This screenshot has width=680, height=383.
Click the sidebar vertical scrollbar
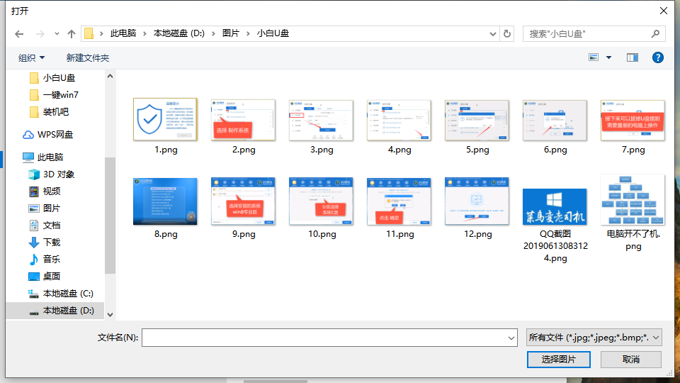pyautogui.click(x=110, y=213)
